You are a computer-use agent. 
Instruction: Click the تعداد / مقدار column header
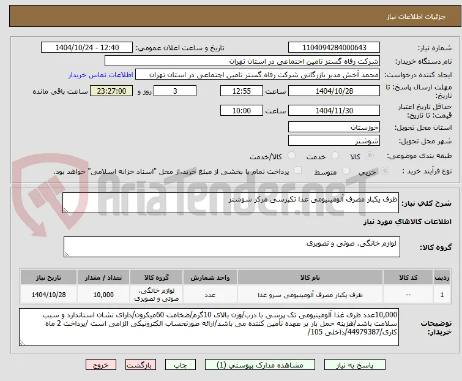[x=103, y=277]
